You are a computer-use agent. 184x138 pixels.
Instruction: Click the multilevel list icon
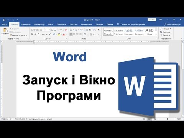coord(81,30)
